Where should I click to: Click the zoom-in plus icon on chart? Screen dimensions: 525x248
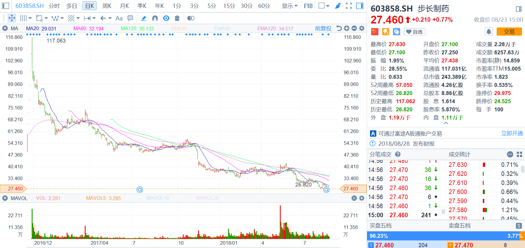click(347, 28)
